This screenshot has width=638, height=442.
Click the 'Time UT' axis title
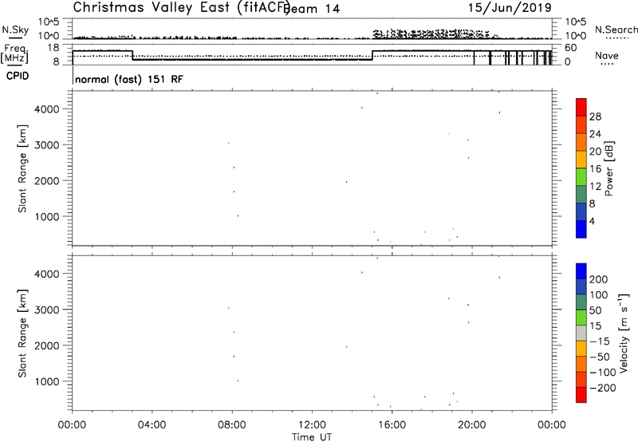click(x=312, y=437)
